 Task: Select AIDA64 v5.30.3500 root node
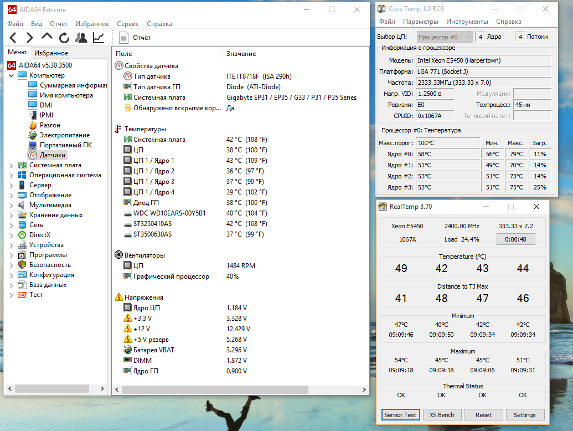tap(45, 65)
